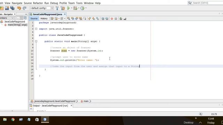Open the Tools menu
Screen dimensions: 223x125
pos(79,3)
